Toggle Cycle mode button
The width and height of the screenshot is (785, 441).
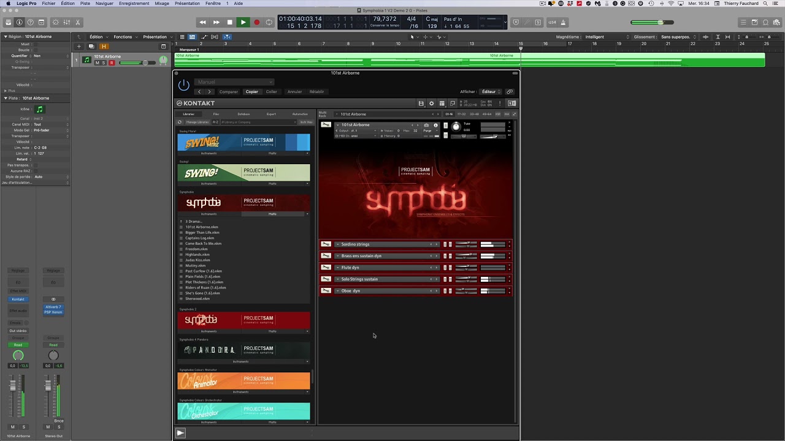pyautogui.click(x=269, y=23)
